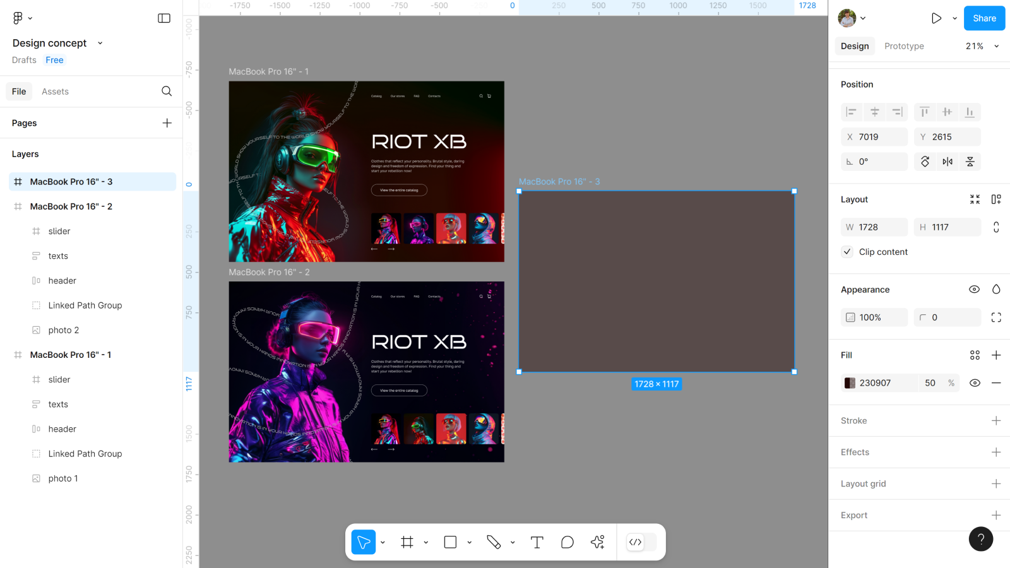Uncheck the Clip content checkbox

tap(847, 252)
